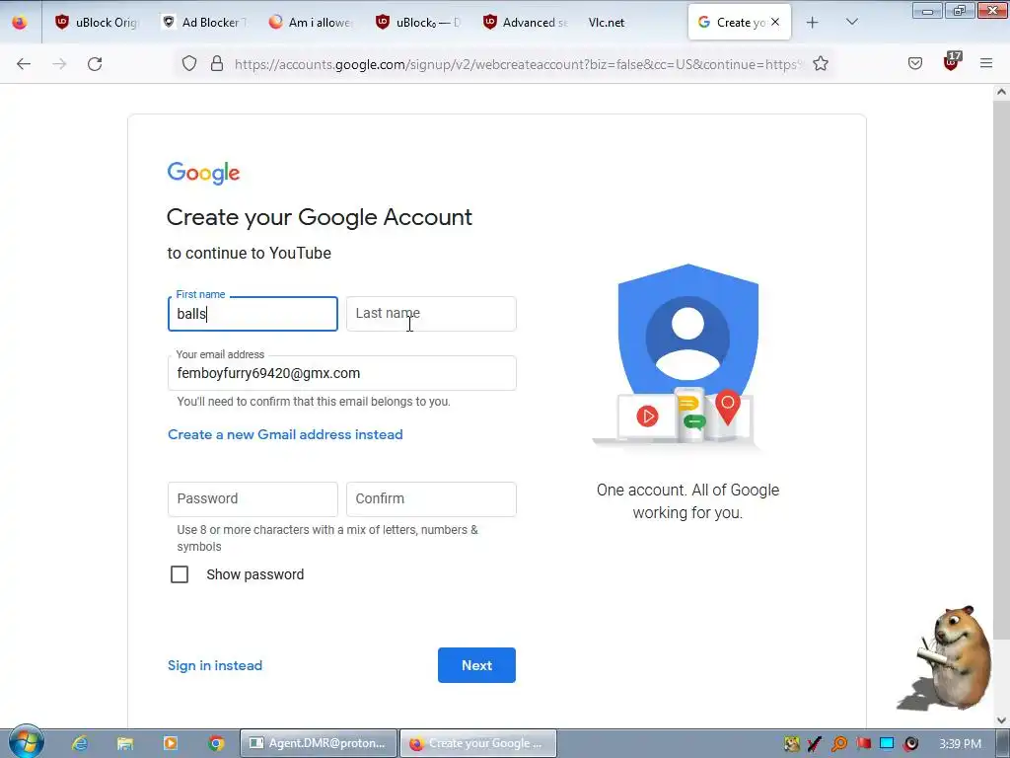Click the Confirm password field
Screen dimensions: 1010x758
click(431, 498)
